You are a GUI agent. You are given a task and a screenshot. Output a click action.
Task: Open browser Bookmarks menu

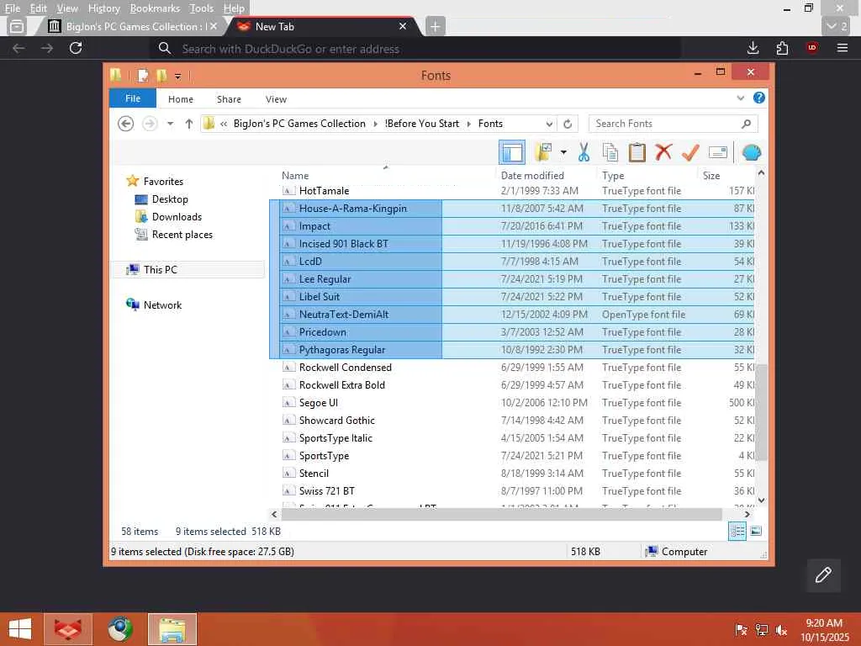[155, 8]
